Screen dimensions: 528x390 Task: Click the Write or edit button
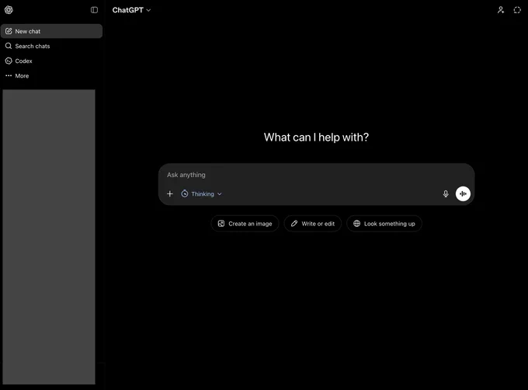pos(313,224)
